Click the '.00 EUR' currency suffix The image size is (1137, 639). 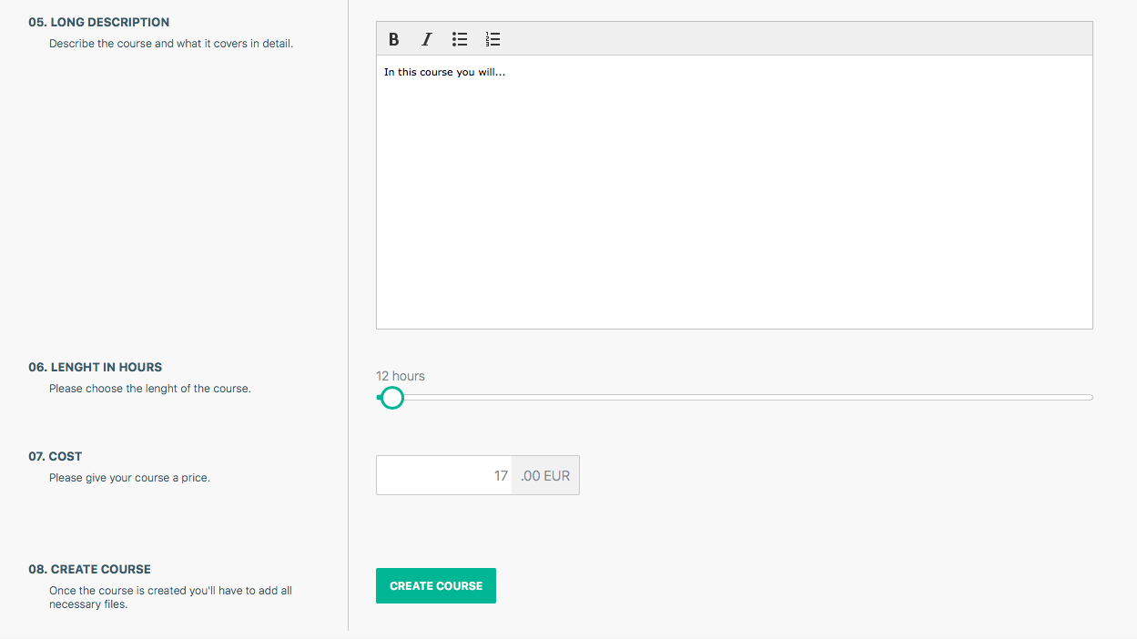coord(545,475)
